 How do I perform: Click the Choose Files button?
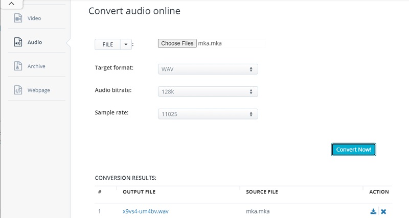click(177, 43)
